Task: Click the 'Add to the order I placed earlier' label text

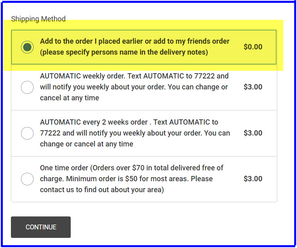Action: pyautogui.click(x=135, y=41)
